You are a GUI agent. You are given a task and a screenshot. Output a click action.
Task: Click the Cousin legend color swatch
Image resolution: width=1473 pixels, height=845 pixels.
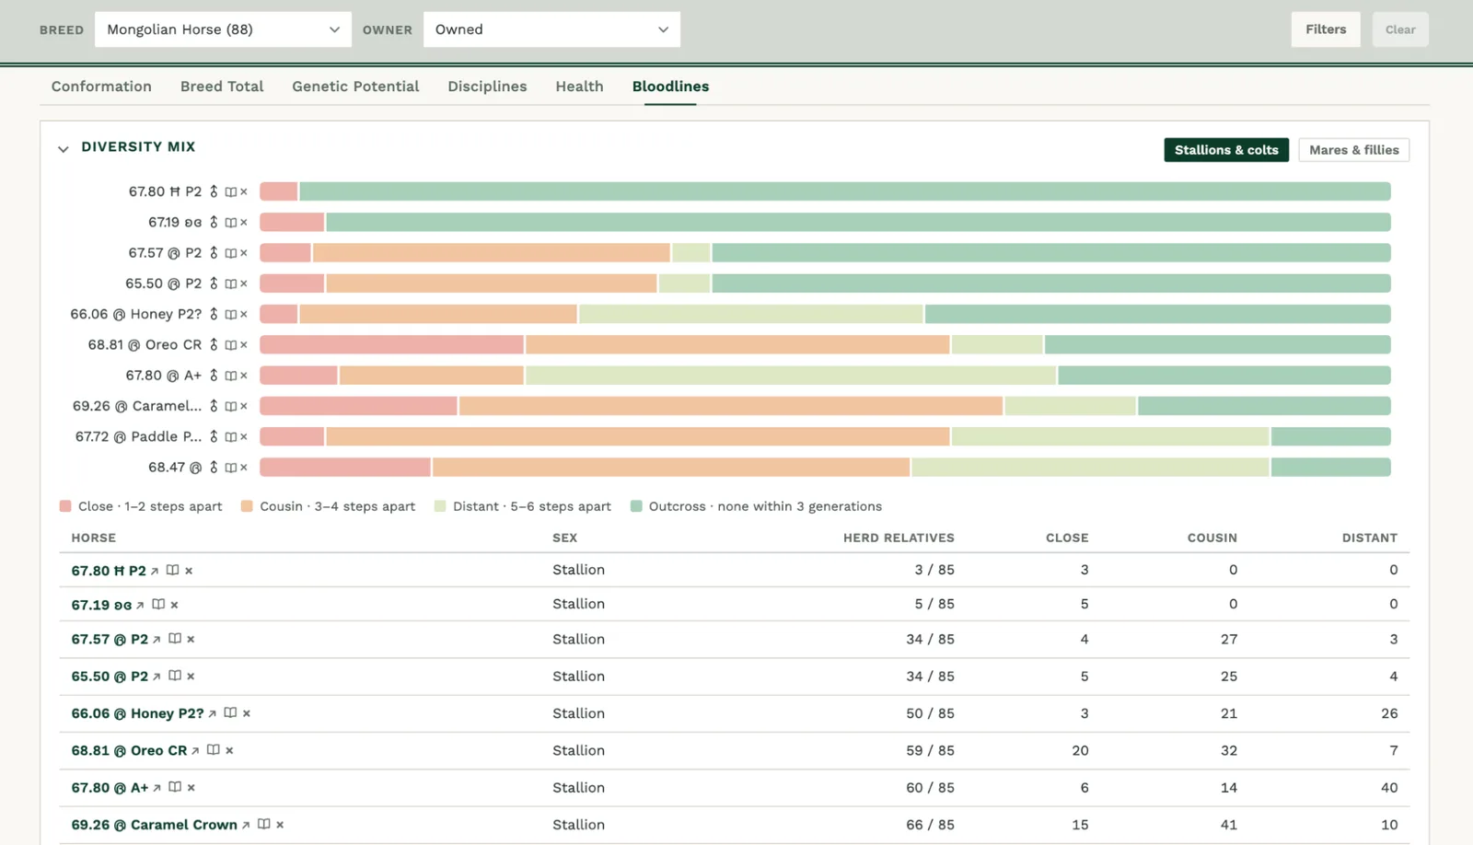[247, 506]
